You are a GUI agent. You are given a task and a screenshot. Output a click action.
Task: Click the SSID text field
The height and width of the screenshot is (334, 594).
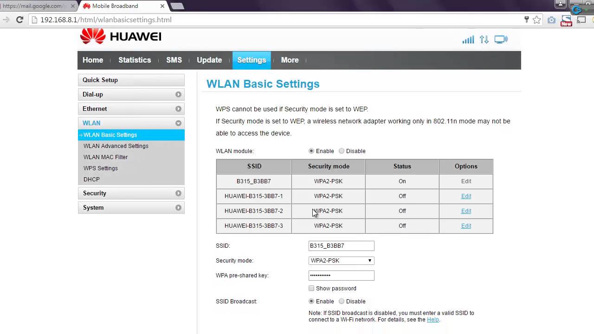pos(341,245)
